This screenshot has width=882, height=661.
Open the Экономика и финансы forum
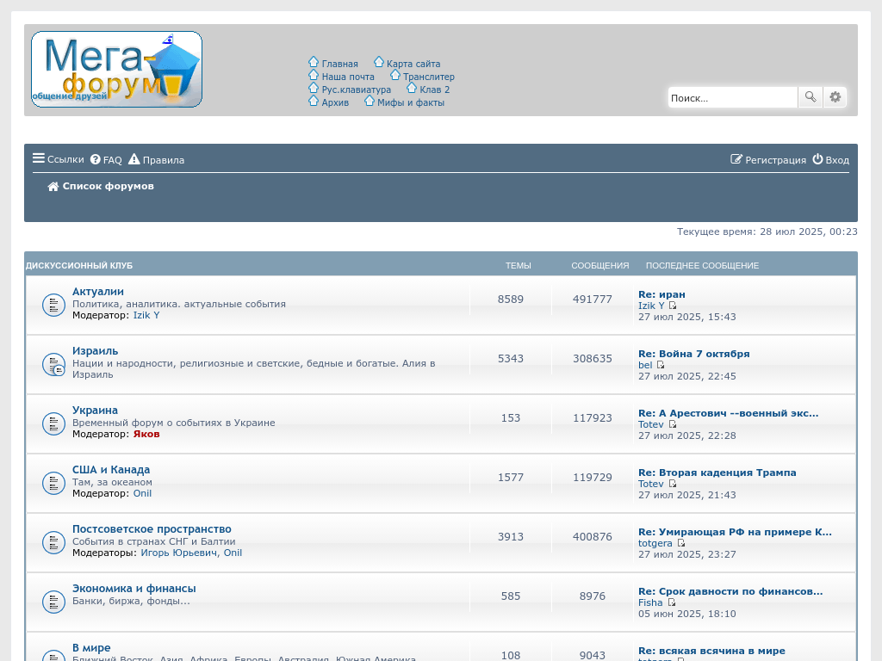tap(134, 589)
